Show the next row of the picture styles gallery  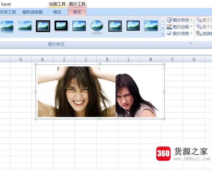tap(163, 27)
